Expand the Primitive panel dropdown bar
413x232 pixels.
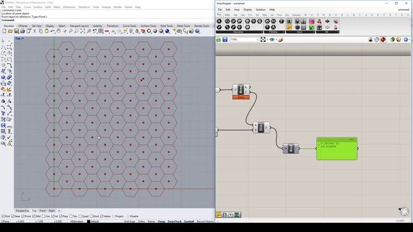coord(274,32)
